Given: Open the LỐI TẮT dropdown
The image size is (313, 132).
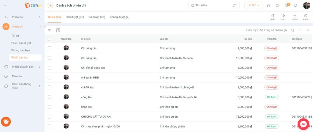Looking at the screenshot, I should 253,5.
